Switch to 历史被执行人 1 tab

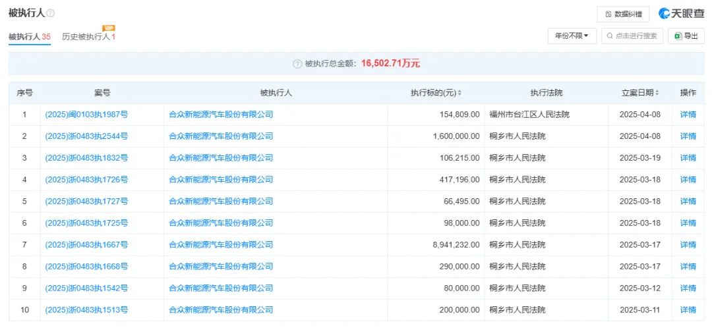coord(88,37)
